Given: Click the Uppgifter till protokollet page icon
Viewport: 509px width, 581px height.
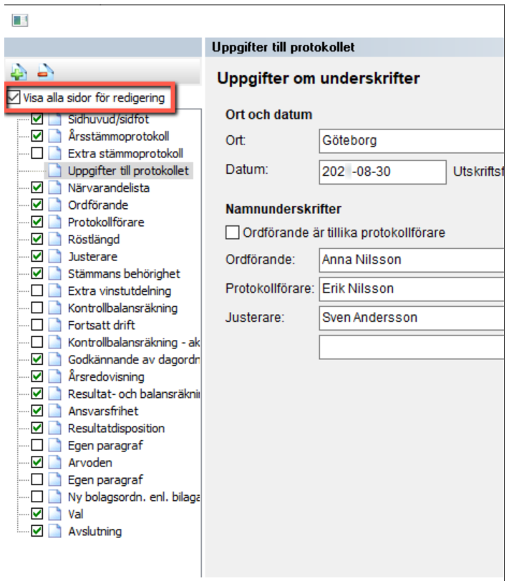Looking at the screenshot, I should point(55,170).
